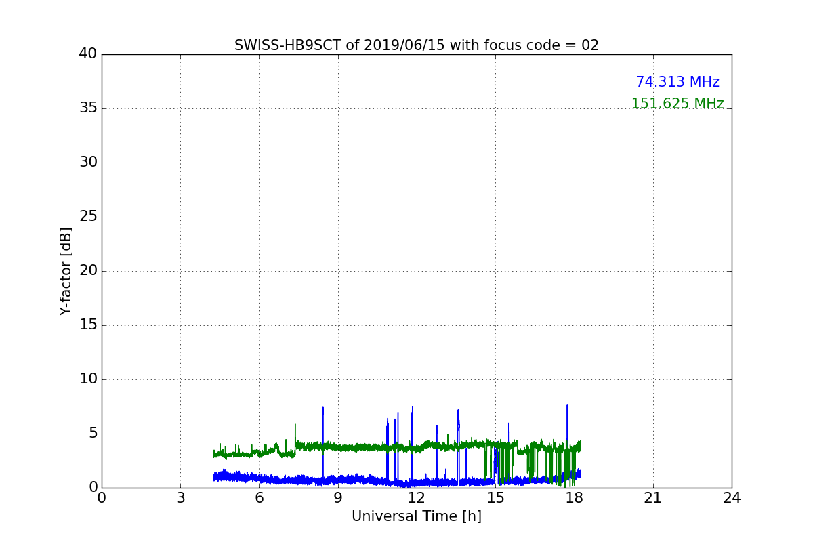Click the 21 tick on time axis
The width and height of the screenshot is (813, 542).
coord(653,498)
